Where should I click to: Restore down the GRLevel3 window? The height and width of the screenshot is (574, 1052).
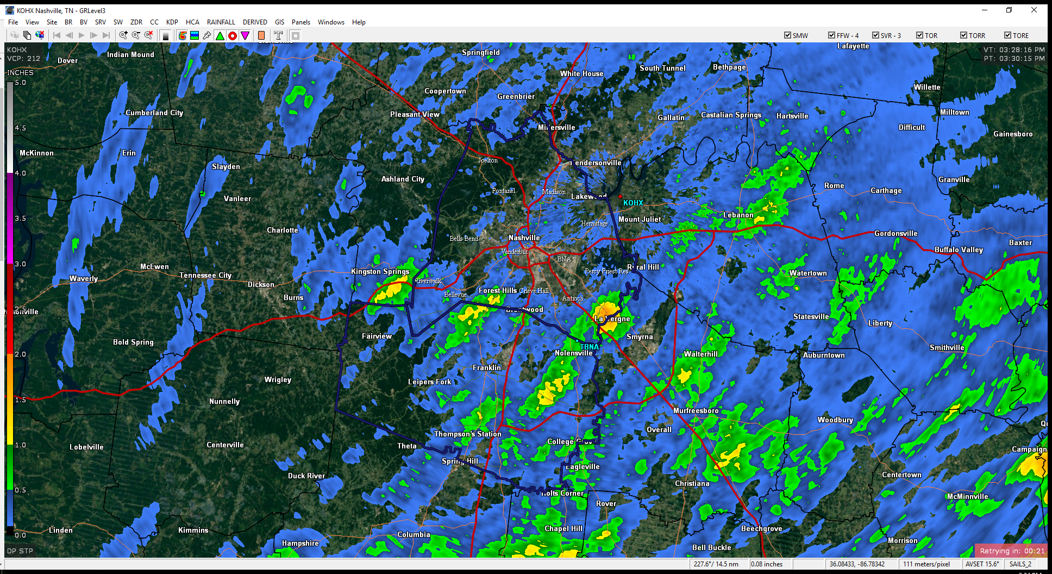(x=1009, y=10)
